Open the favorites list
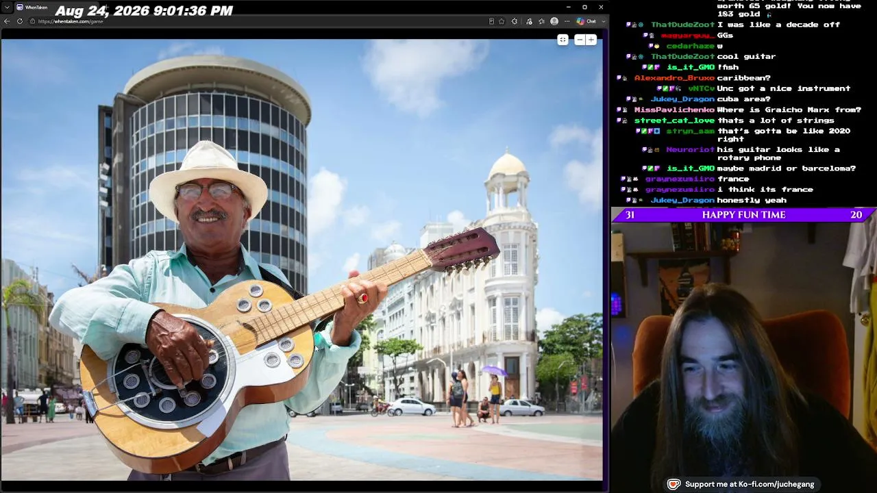Screen dimensions: 877x493 541,21
